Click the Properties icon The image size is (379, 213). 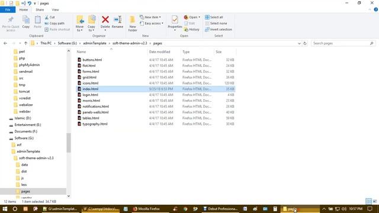(175, 20)
